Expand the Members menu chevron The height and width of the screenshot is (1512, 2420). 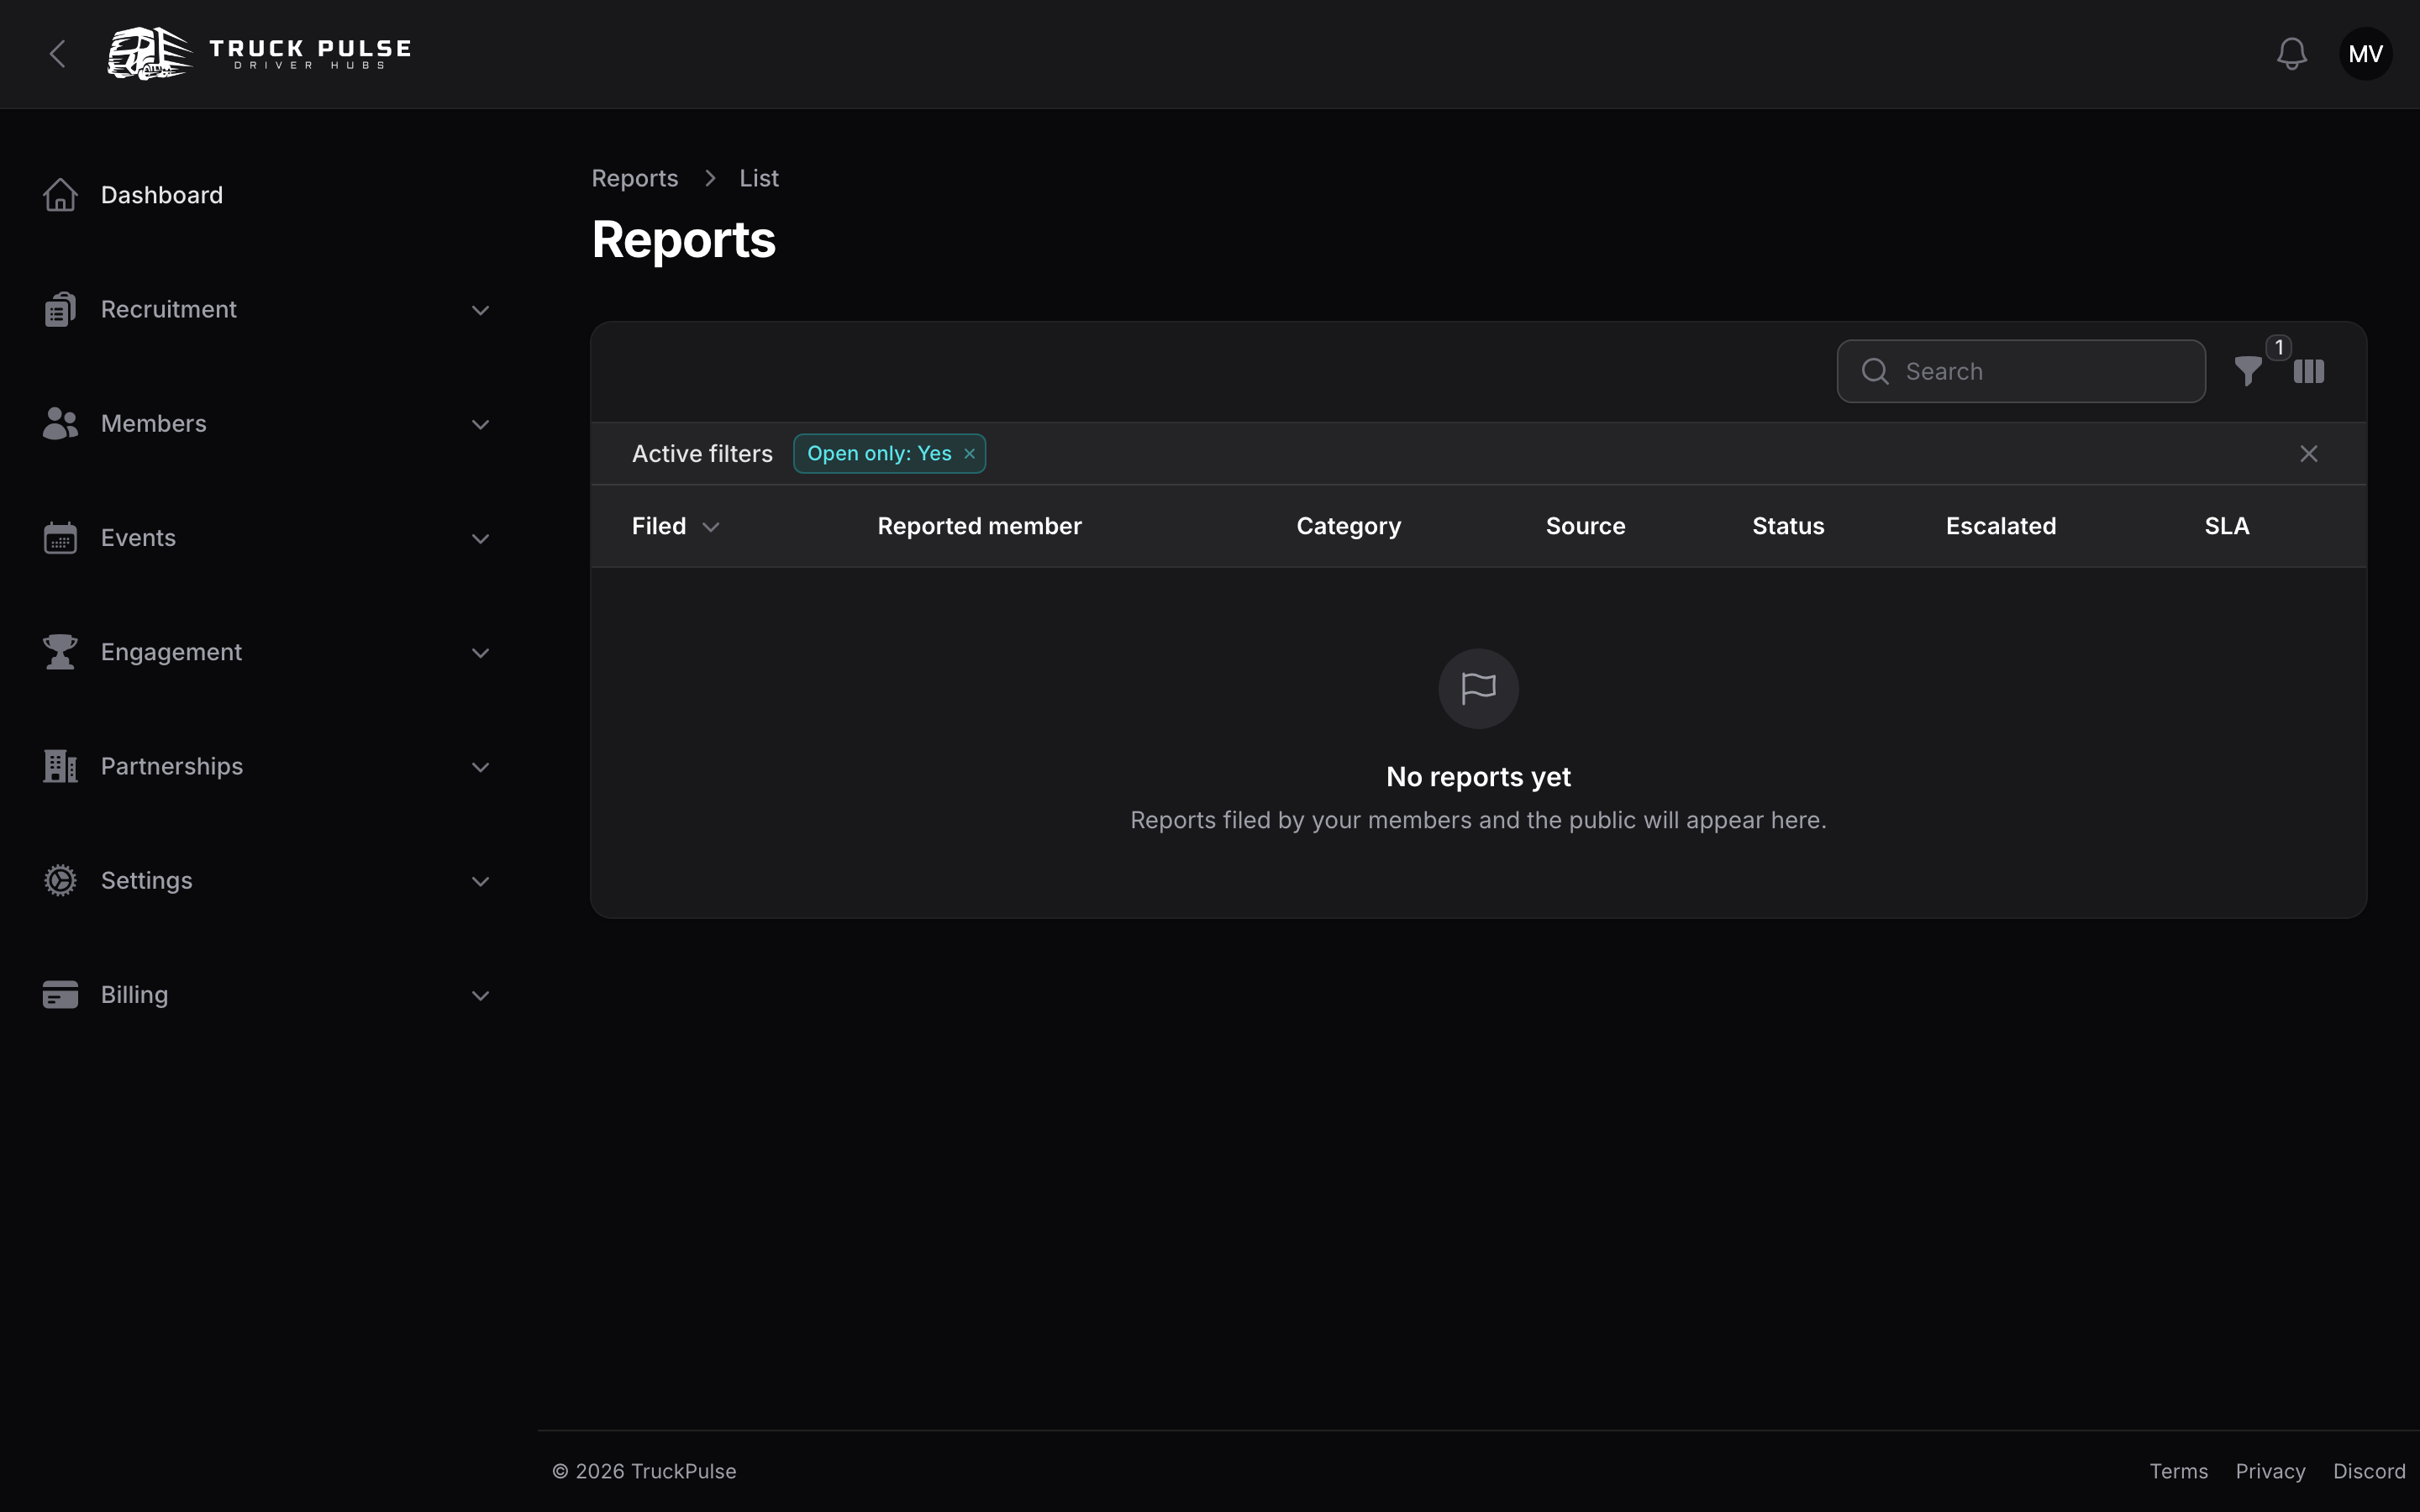(x=480, y=424)
